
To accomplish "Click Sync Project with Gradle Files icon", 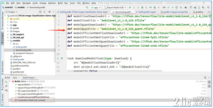I will (x=195, y=7).
